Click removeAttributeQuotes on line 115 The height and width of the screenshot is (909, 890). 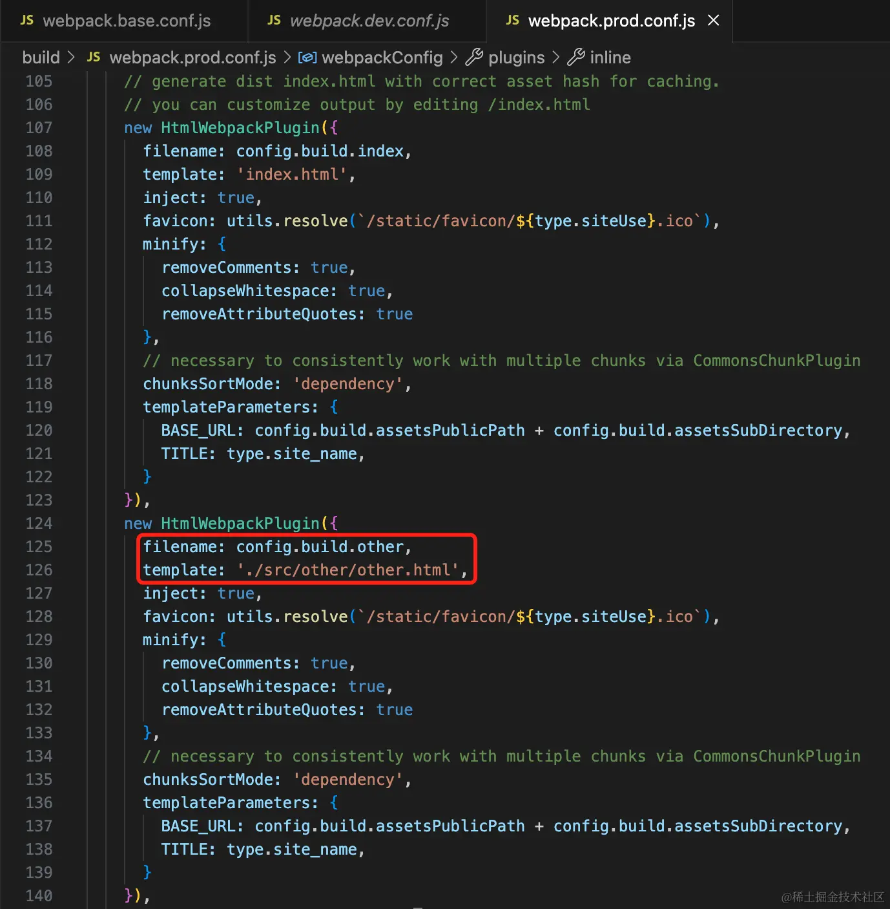click(x=260, y=314)
